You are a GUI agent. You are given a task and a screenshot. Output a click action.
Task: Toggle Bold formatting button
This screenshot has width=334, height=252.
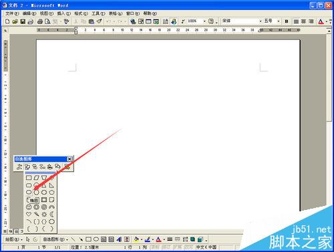point(287,21)
